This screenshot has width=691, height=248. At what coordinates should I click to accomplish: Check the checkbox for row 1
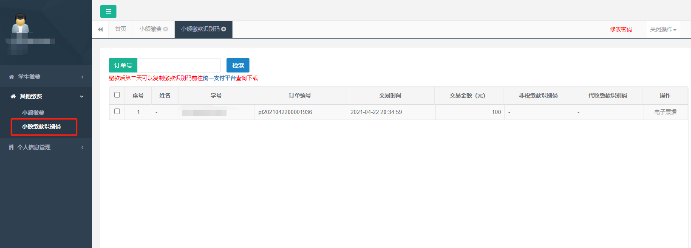pos(117,111)
